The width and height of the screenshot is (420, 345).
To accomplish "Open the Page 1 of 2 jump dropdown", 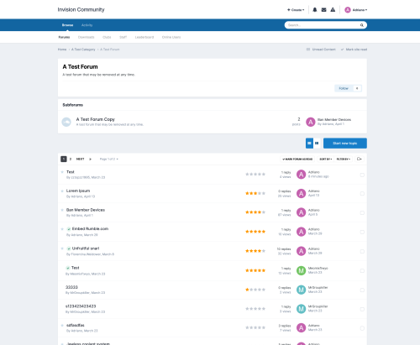I will (109, 159).
